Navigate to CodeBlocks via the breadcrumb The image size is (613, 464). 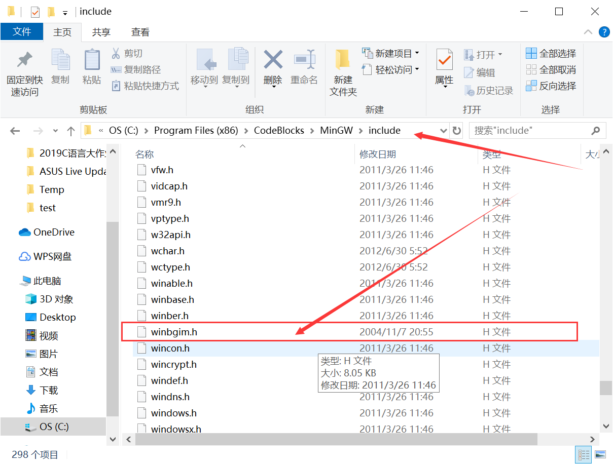point(278,130)
